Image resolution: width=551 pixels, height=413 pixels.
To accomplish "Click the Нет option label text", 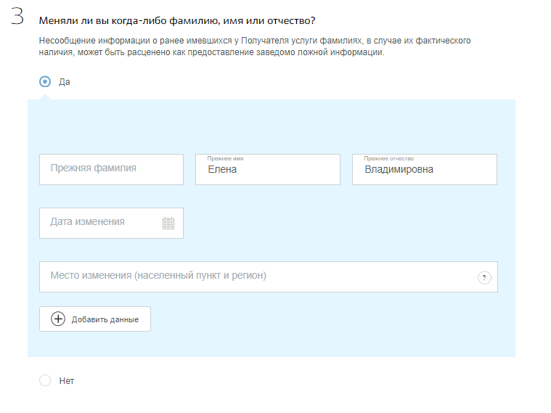I will [x=67, y=381].
